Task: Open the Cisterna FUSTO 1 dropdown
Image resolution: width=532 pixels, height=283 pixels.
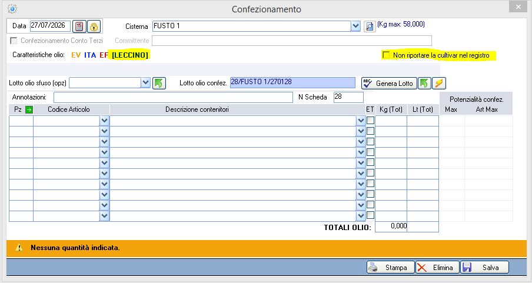Action: tap(355, 26)
